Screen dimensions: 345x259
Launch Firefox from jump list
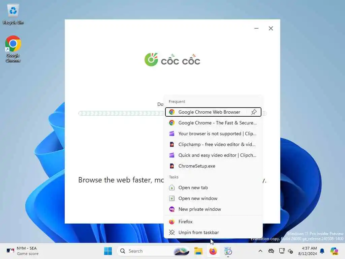click(213, 222)
